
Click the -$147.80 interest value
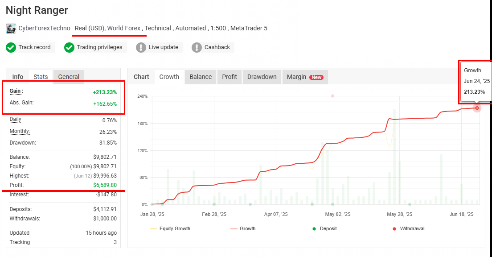pos(106,195)
